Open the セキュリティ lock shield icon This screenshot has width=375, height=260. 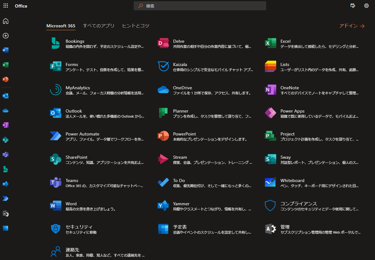55,229
